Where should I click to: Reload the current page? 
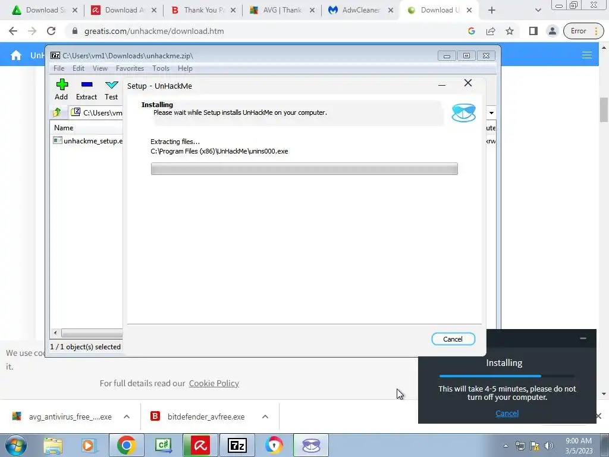[51, 31]
